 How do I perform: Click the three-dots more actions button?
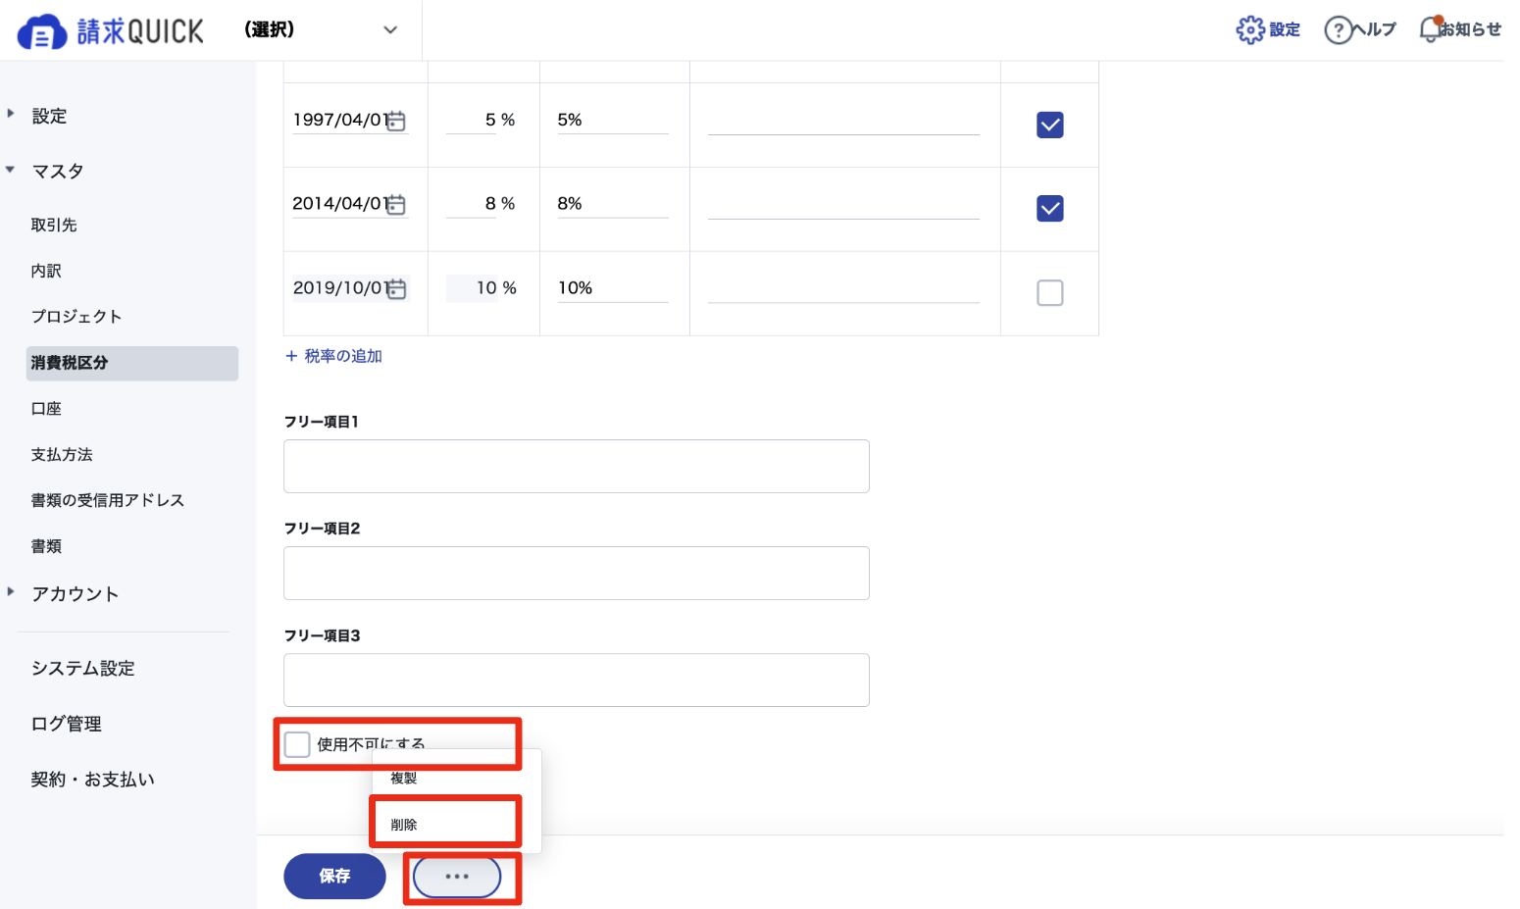point(457,877)
